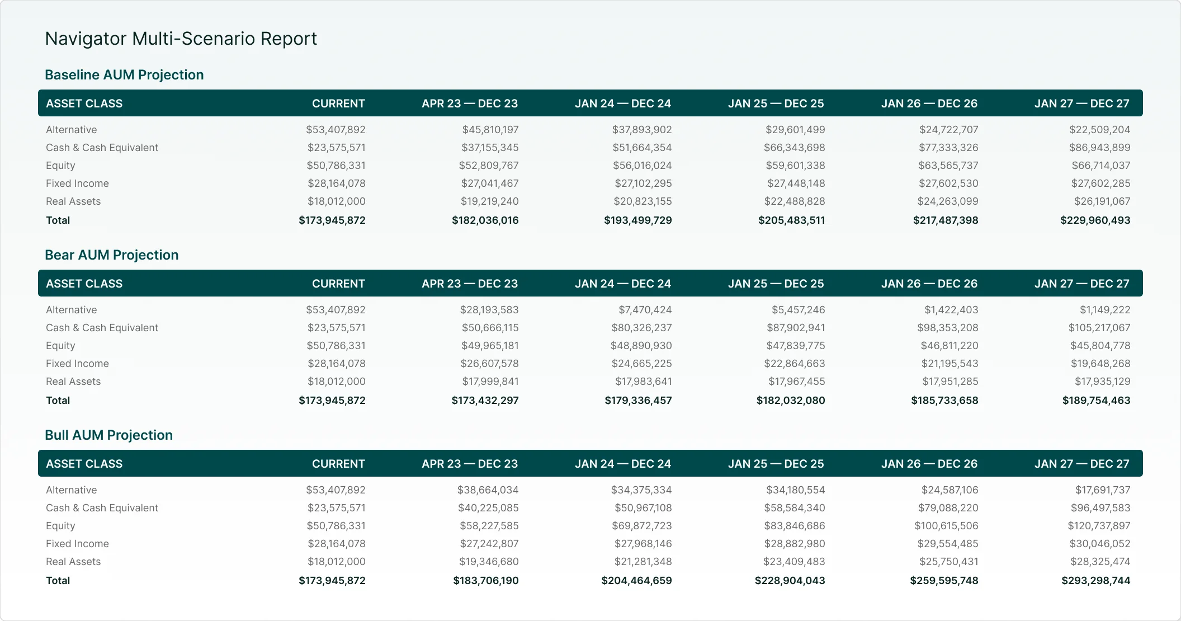Select the Bear AUM Projection heading
The height and width of the screenshot is (621, 1181).
(x=112, y=255)
